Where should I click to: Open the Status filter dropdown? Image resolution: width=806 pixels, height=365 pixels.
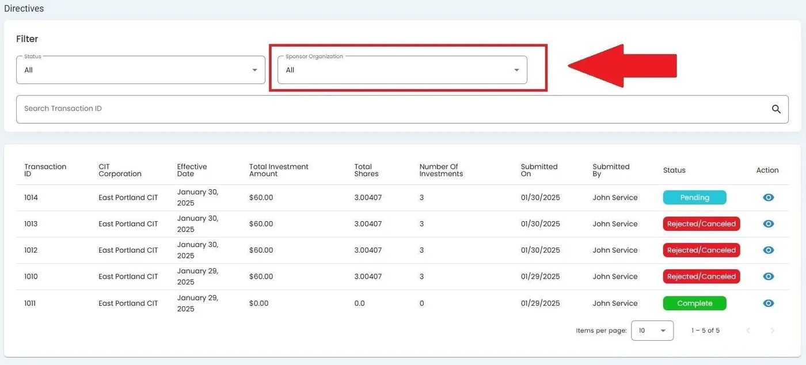[x=140, y=70]
